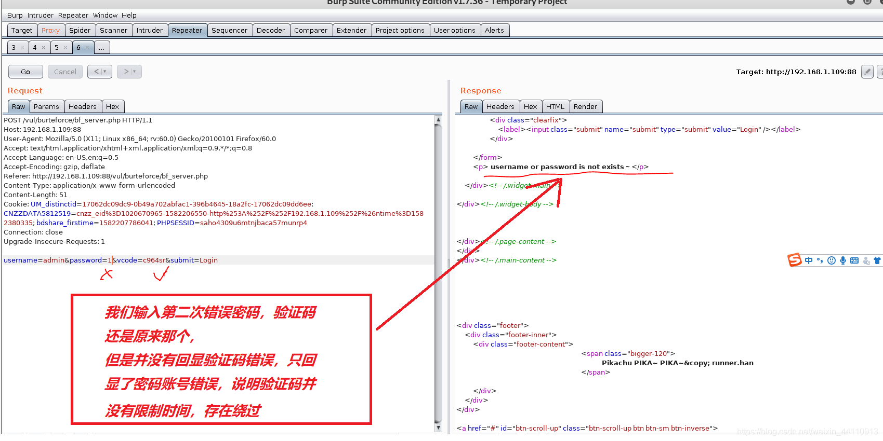
Task: Open the Alerts tab
Action: 494,30
